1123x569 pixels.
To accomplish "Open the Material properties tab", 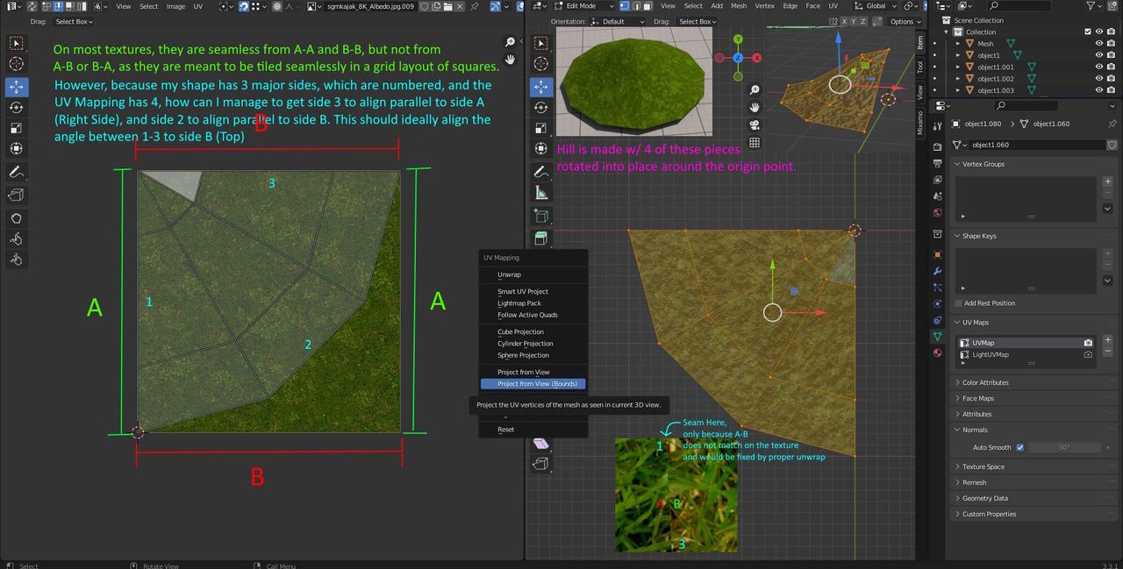I will [938, 352].
